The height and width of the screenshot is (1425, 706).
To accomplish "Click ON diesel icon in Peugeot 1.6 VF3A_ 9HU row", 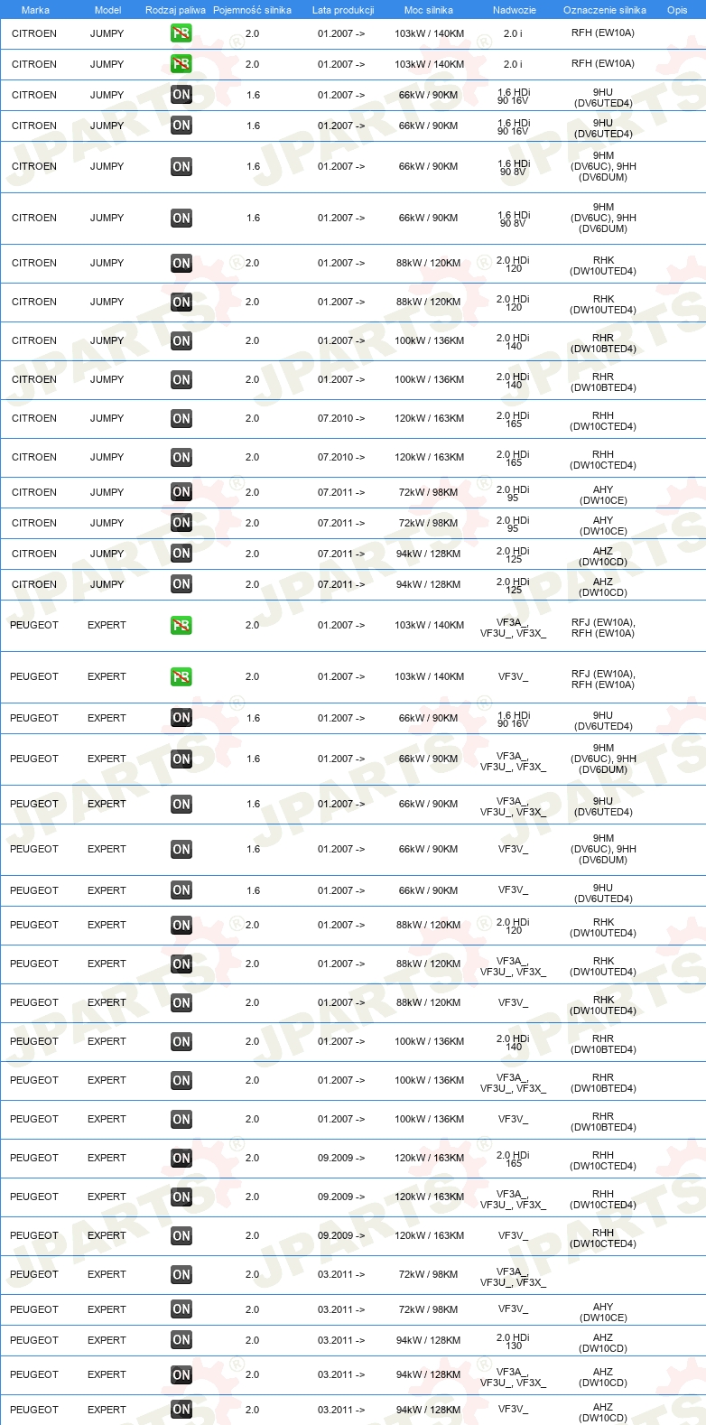I will pyautogui.click(x=181, y=804).
